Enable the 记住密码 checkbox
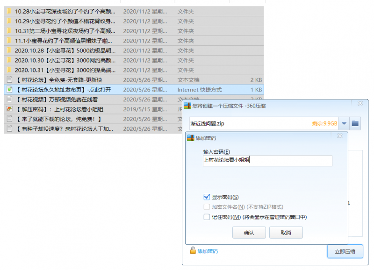This screenshot has height=270, width=374. (x=207, y=217)
